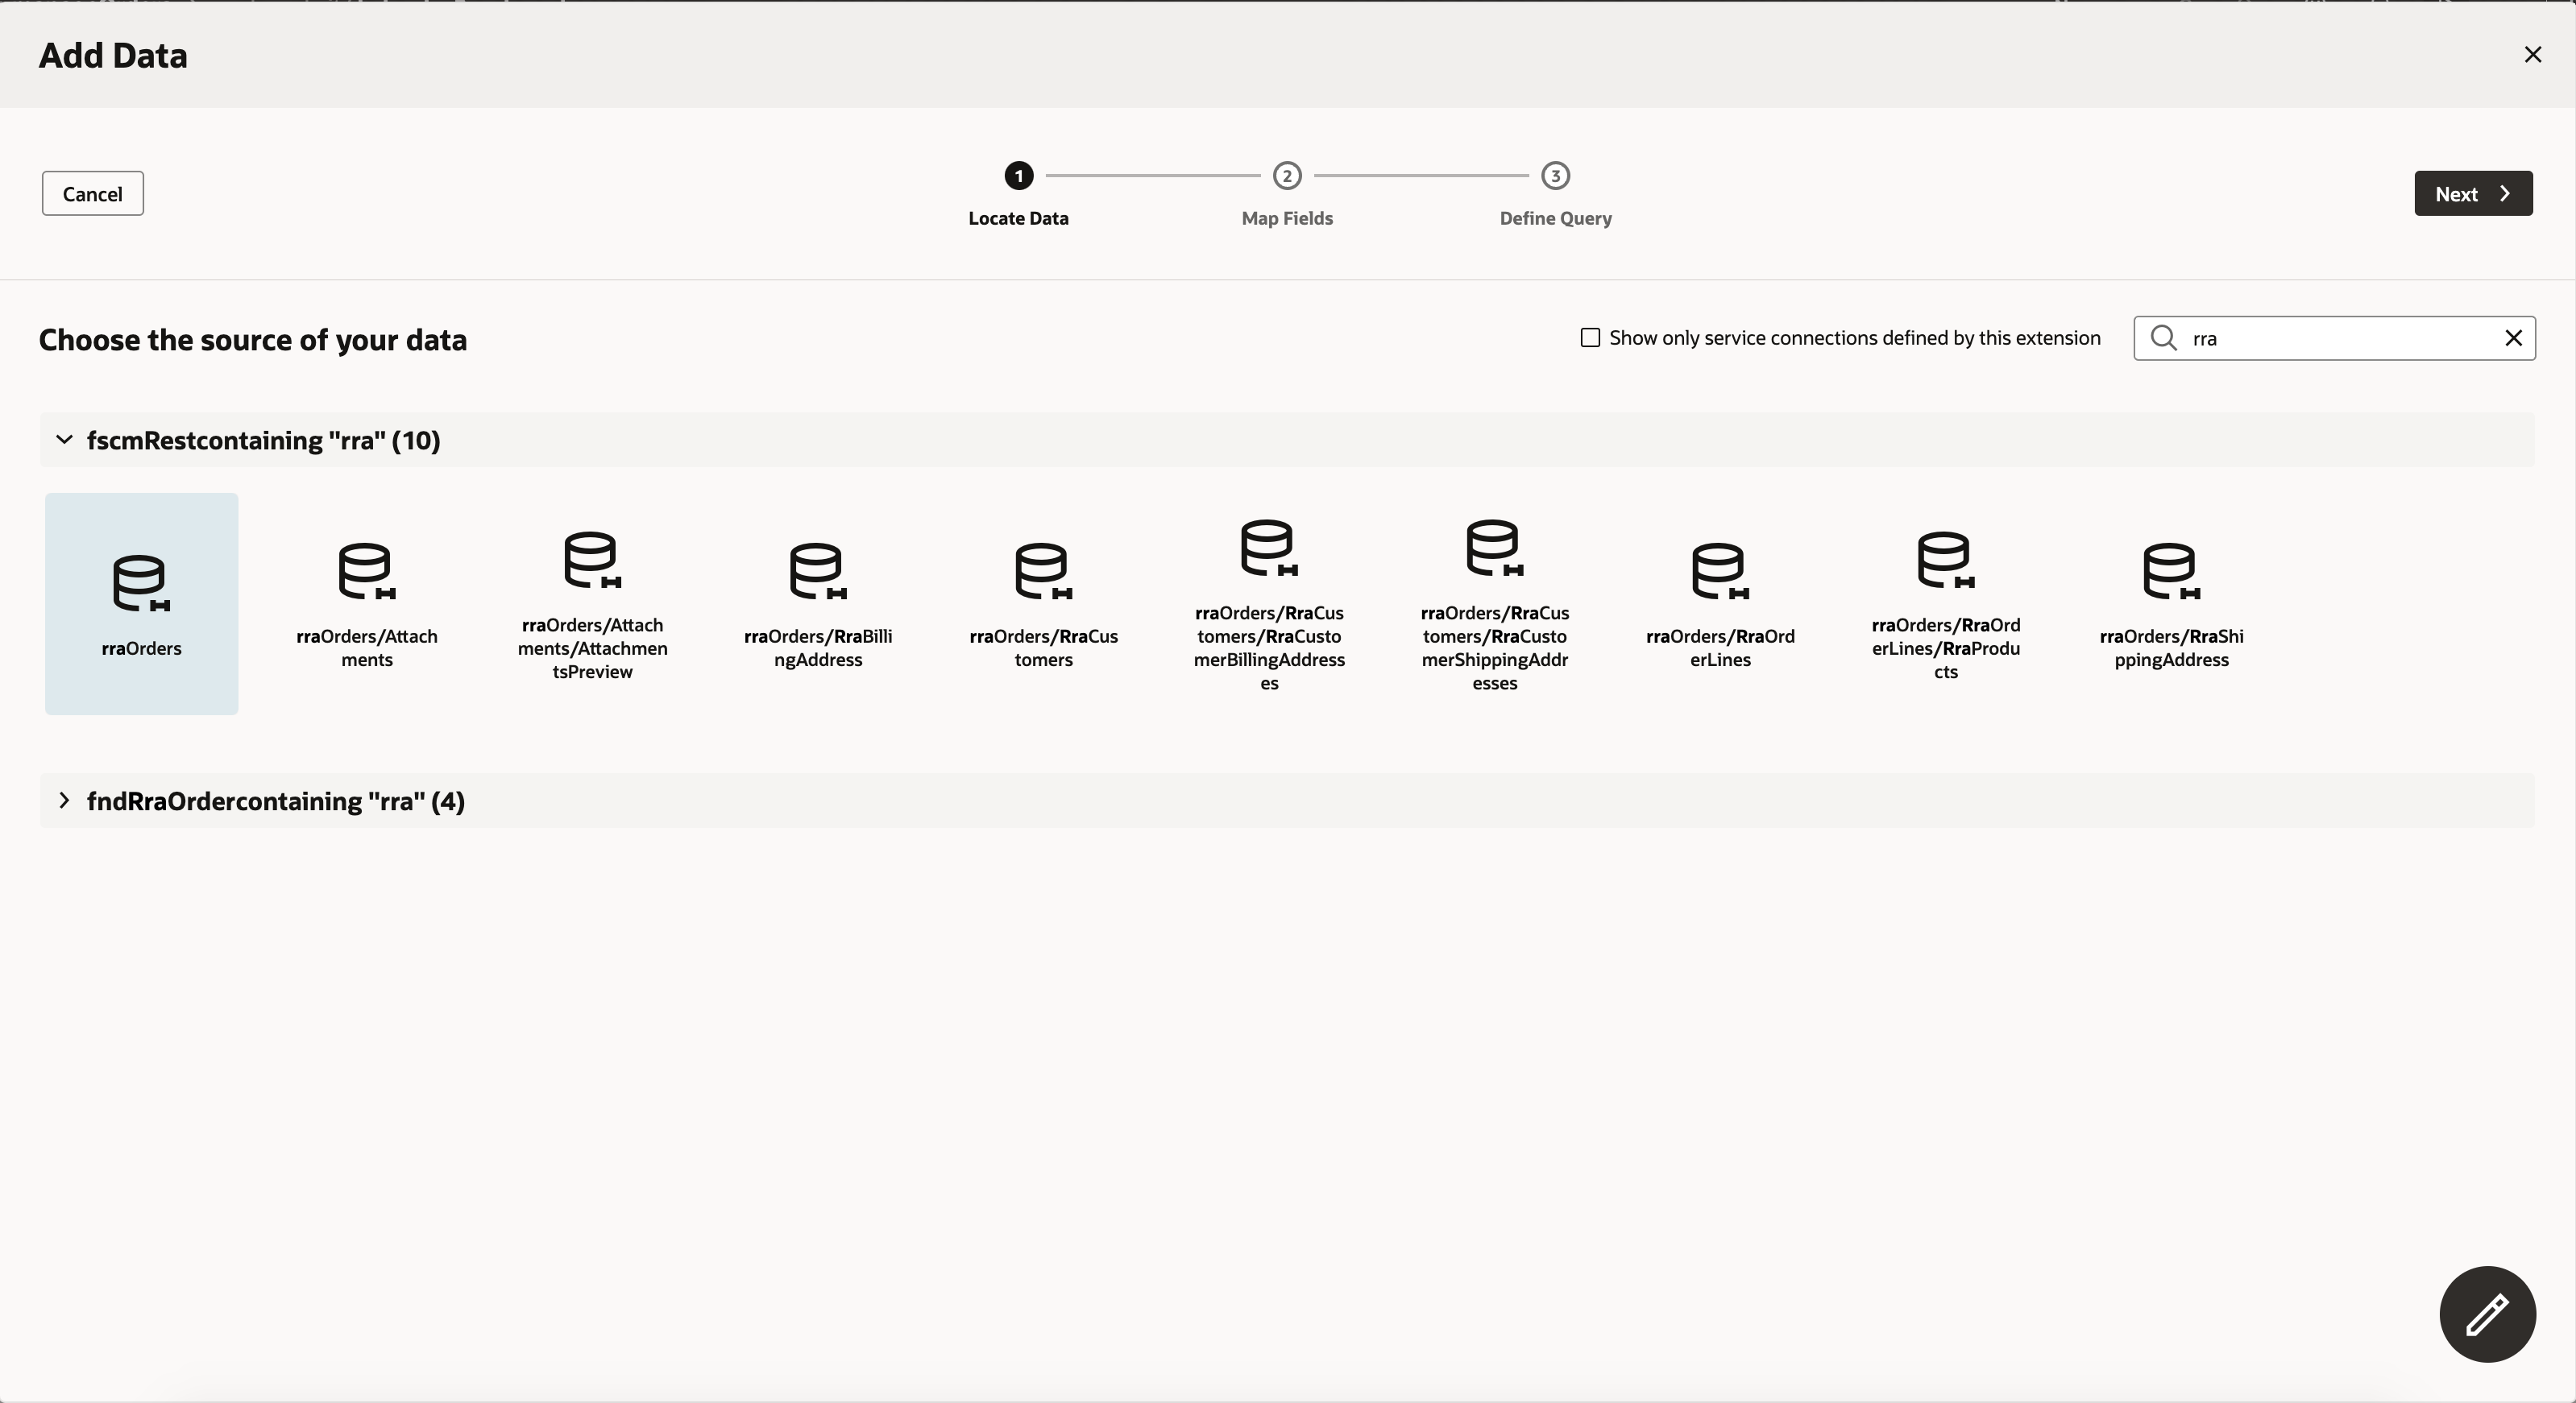The width and height of the screenshot is (2576, 1403).
Task: Cancel the Add Data wizard
Action: (x=92, y=192)
